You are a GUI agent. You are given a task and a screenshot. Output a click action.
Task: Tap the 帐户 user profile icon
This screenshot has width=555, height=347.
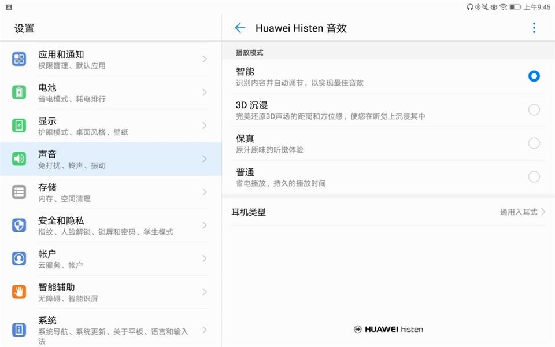point(19,259)
